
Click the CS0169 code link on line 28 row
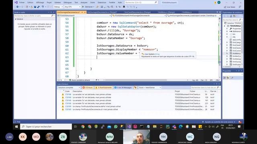coord(68,109)
